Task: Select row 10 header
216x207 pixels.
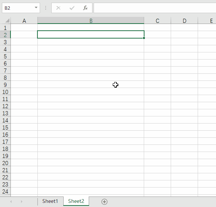Action: [x=5, y=92]
